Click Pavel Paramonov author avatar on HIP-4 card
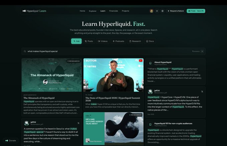The image size is (227, 146). tap(87, 140)
